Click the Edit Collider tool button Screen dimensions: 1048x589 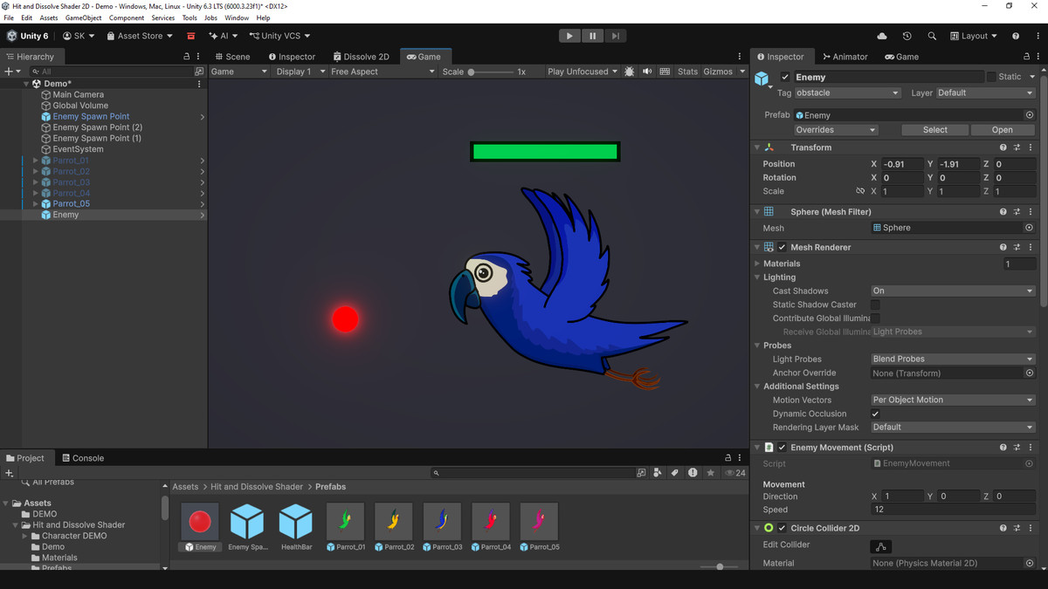(880, 546)
